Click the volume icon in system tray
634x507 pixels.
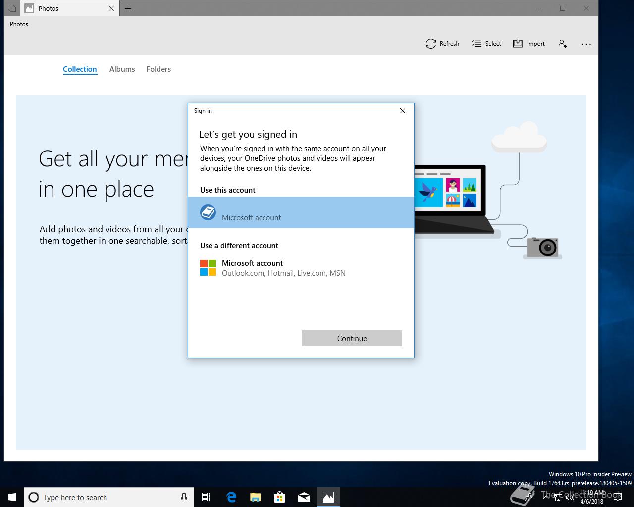tap(570, 498)
